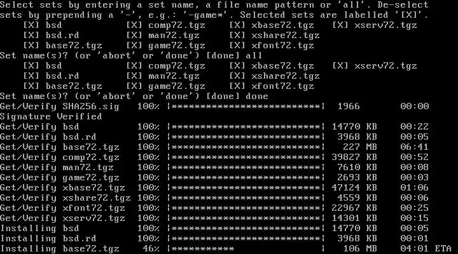Screen dimensions: 458x254
Task: Click the Get/Verify base72.tgz line label
Action: 60,147
